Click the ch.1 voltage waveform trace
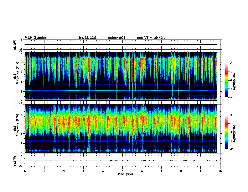This screenshot has width=248, height=192. pyautogui.click(x=121, y=45)
